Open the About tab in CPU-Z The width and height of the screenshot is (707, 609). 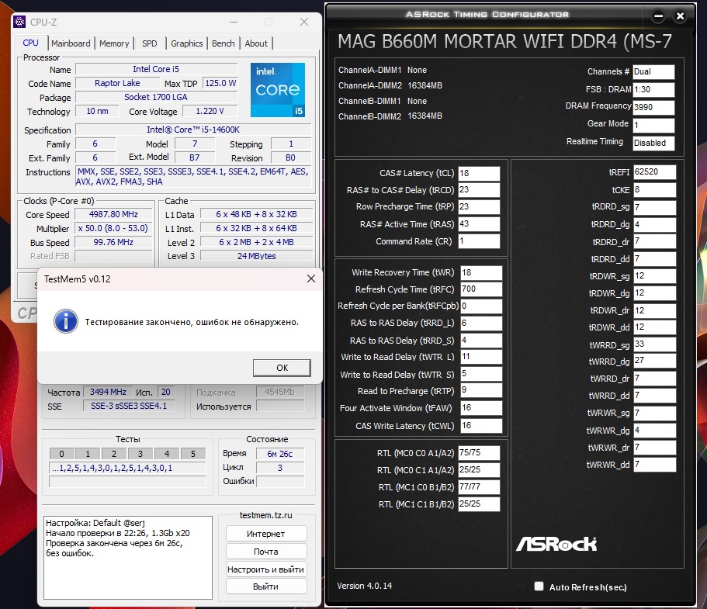256,43
